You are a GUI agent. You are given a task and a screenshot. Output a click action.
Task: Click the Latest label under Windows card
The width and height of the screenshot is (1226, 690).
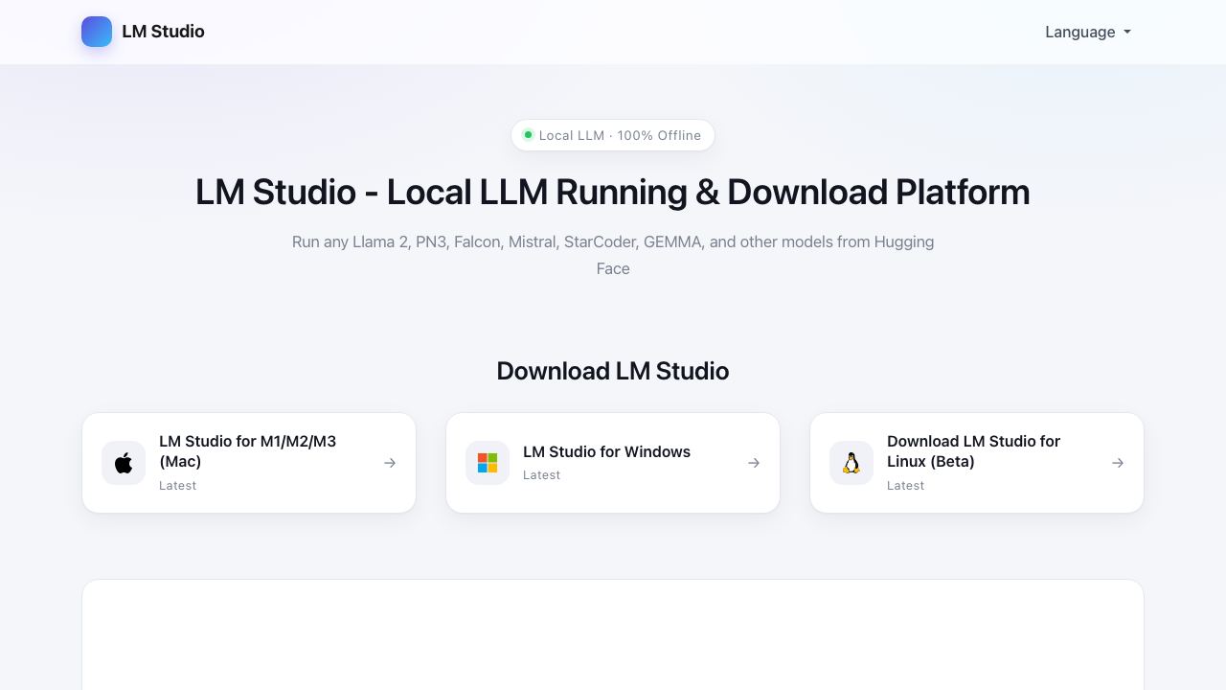point(541,475)
